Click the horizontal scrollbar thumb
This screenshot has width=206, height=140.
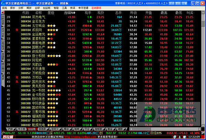(142, 129)
